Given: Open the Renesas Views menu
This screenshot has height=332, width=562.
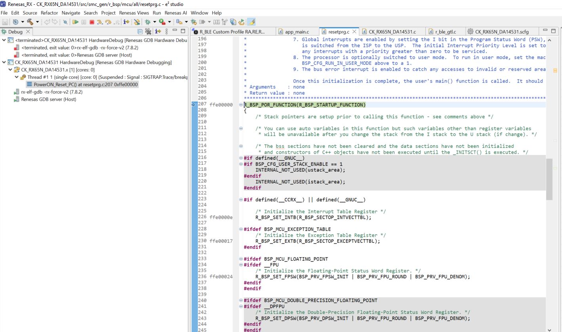Looking at the screenshot, I should click(134, 13).
